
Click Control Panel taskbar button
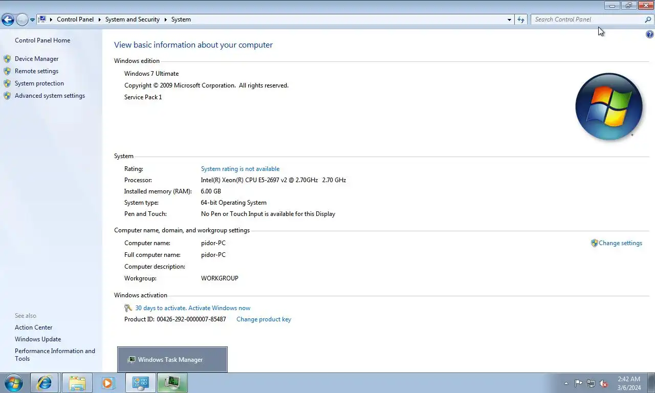click(x=140, y=383)
